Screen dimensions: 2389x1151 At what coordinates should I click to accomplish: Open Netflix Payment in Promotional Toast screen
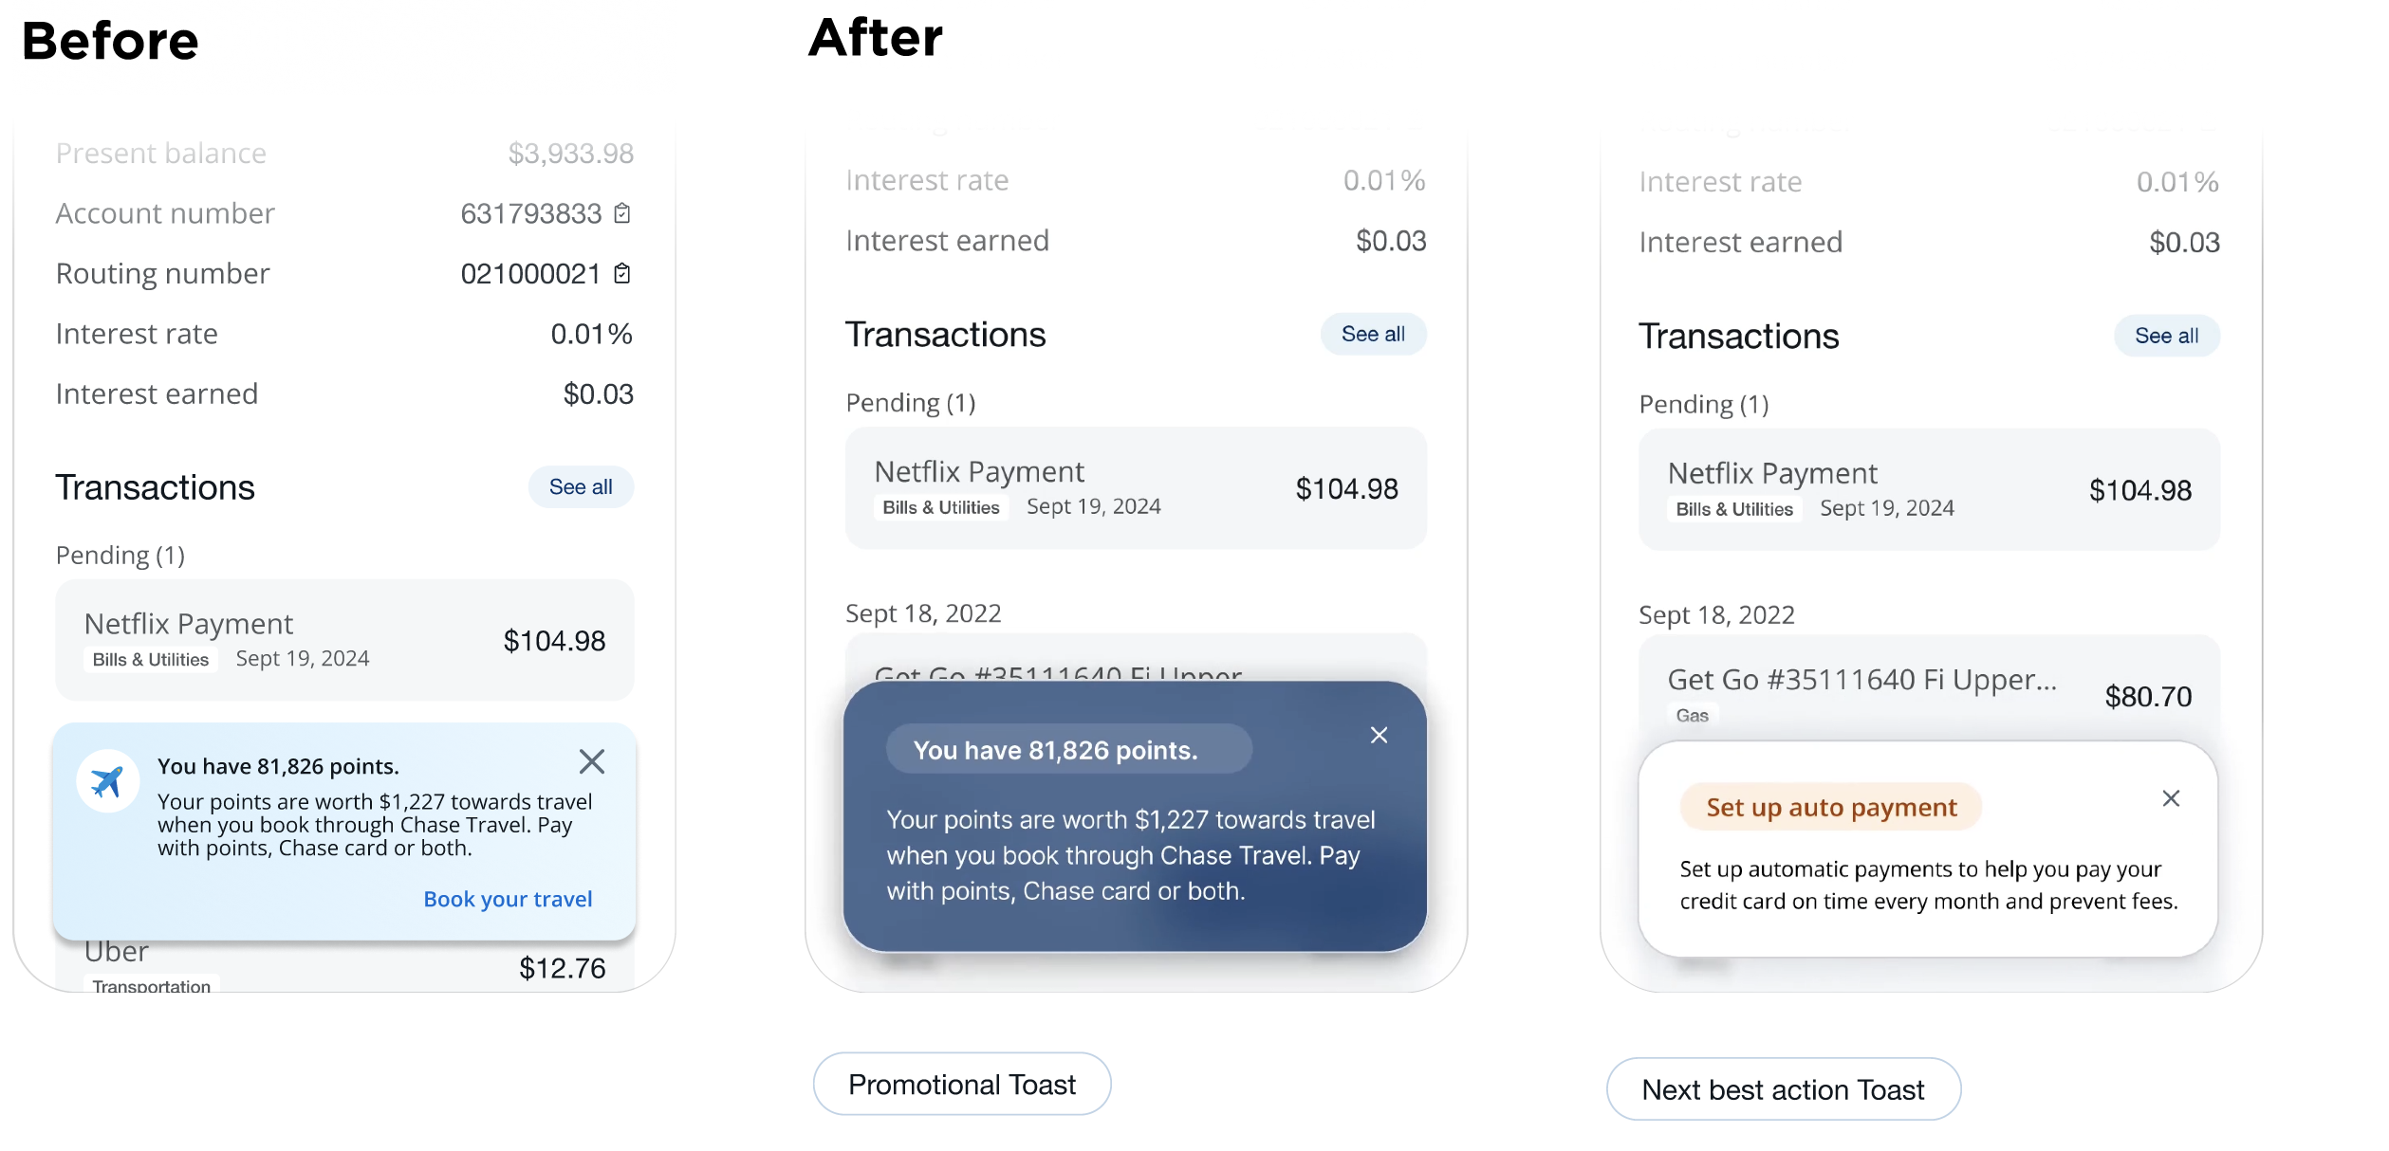coord(1136,487)
